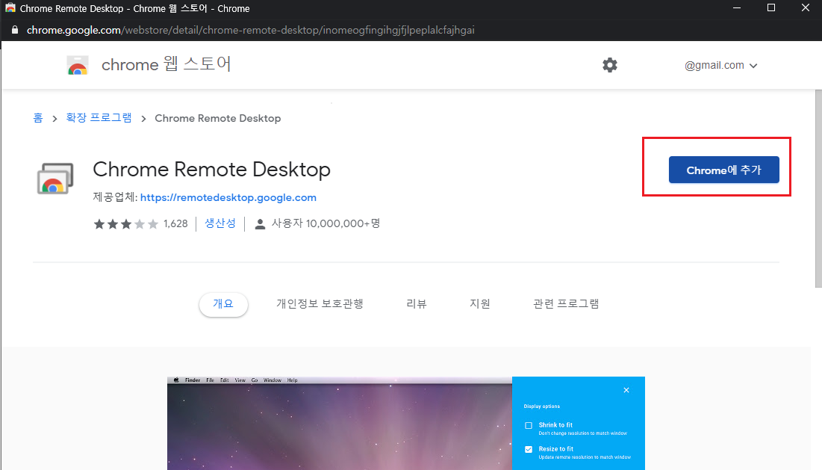Expand the @gmail.com account dropdown
The image size is (822, 470).
point(720,66)
